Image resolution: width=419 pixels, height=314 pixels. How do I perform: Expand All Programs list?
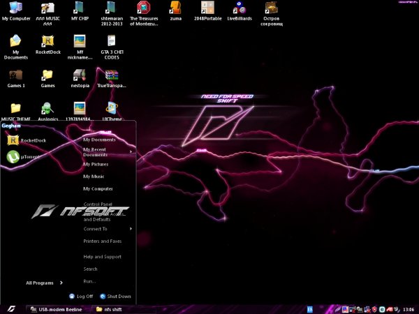pos(45,283)
